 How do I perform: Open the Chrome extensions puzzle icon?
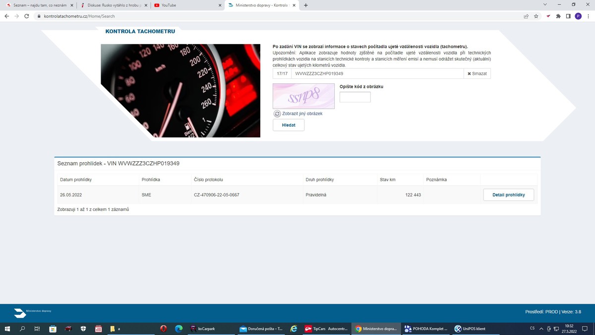click(x=558, y=16)
